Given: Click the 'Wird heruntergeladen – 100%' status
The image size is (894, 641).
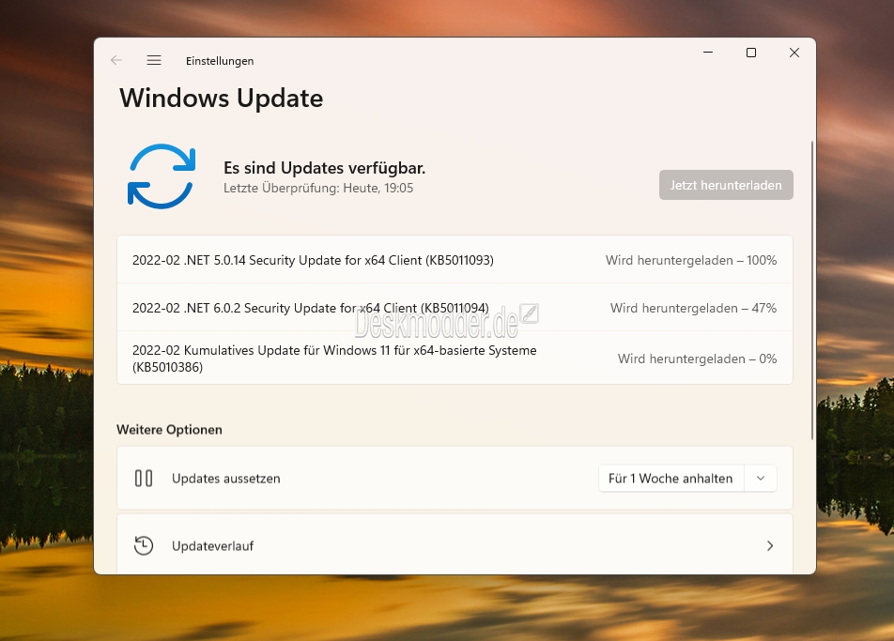Looking at the screenshot, I should coord(691,260).
